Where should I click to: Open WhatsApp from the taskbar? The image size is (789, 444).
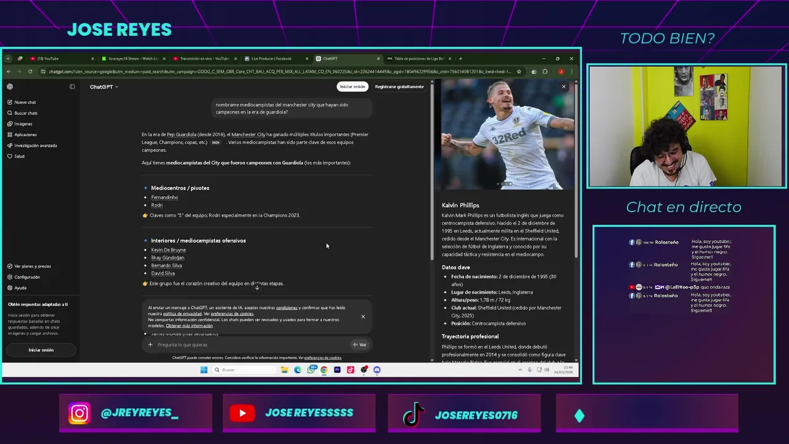(311, 370)
